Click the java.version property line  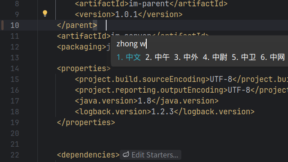(x=147, y=101)
